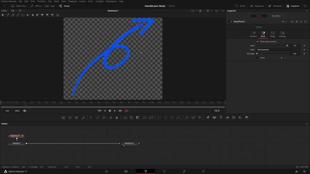This screenshot has height=174, width=310.
Task: Switch to the Fairlight page
Action: (184, 172)
